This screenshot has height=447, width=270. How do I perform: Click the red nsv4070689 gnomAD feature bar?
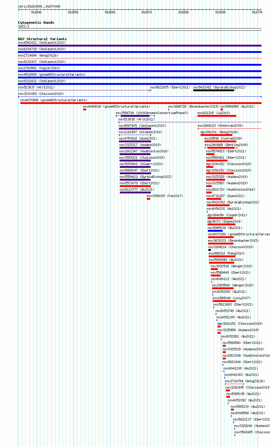141,103
